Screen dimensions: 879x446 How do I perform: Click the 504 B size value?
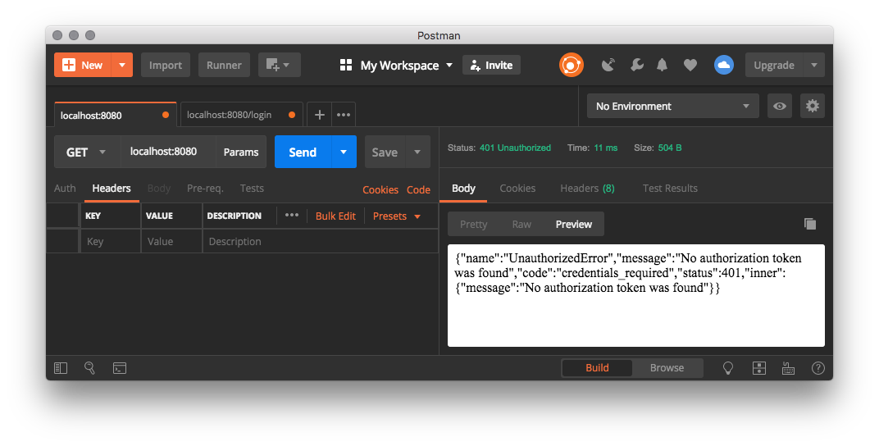[x=670, y=148]
